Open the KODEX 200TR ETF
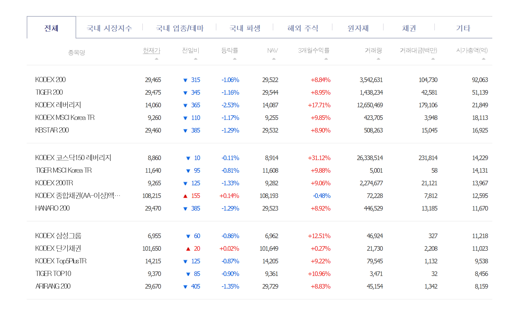 (x=54, y=183)
